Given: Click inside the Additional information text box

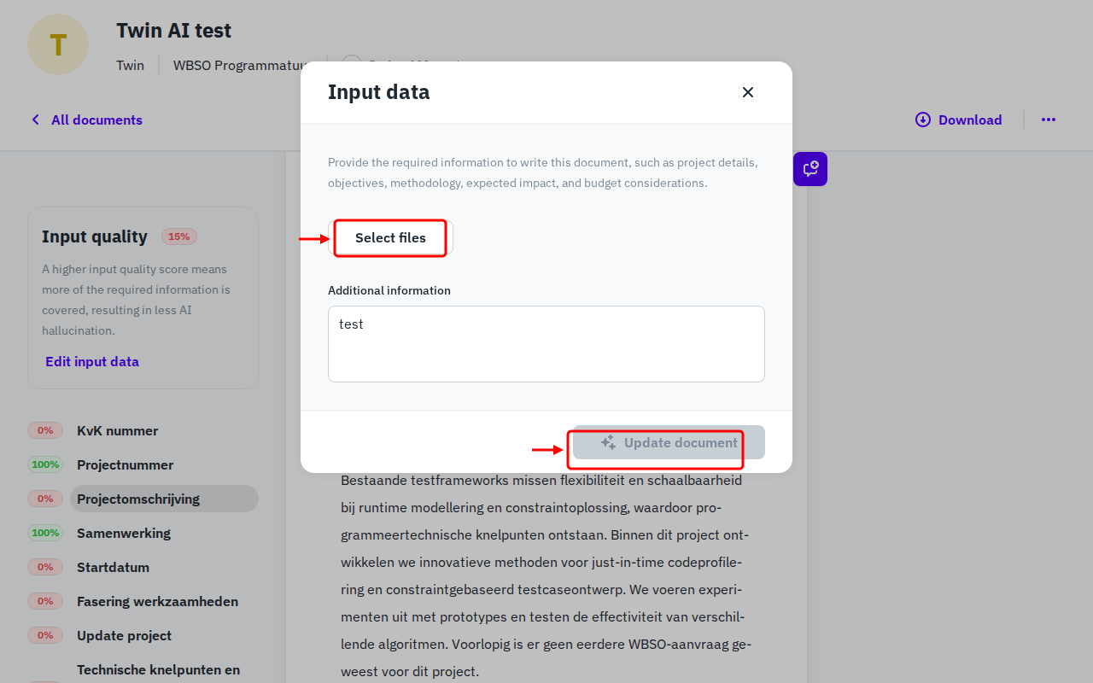Looking at the screenshot, I should [546, 343].
